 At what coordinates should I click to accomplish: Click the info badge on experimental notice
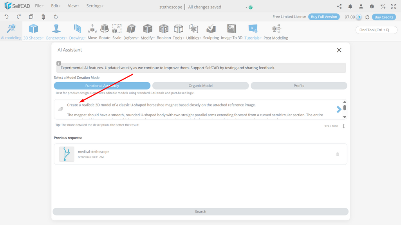pyautogui.click(x=59, y=63)
